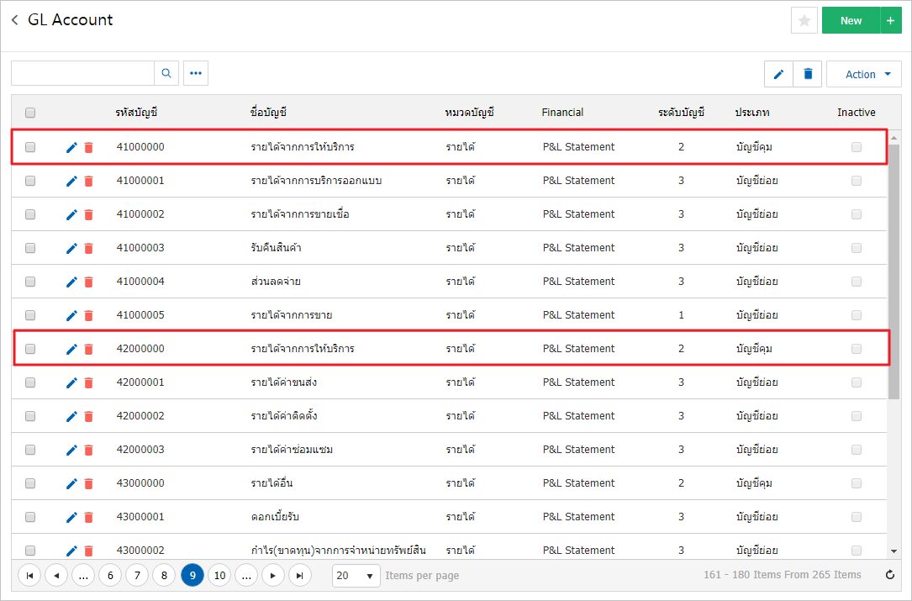Go to page 8

[x=164, y=576]
